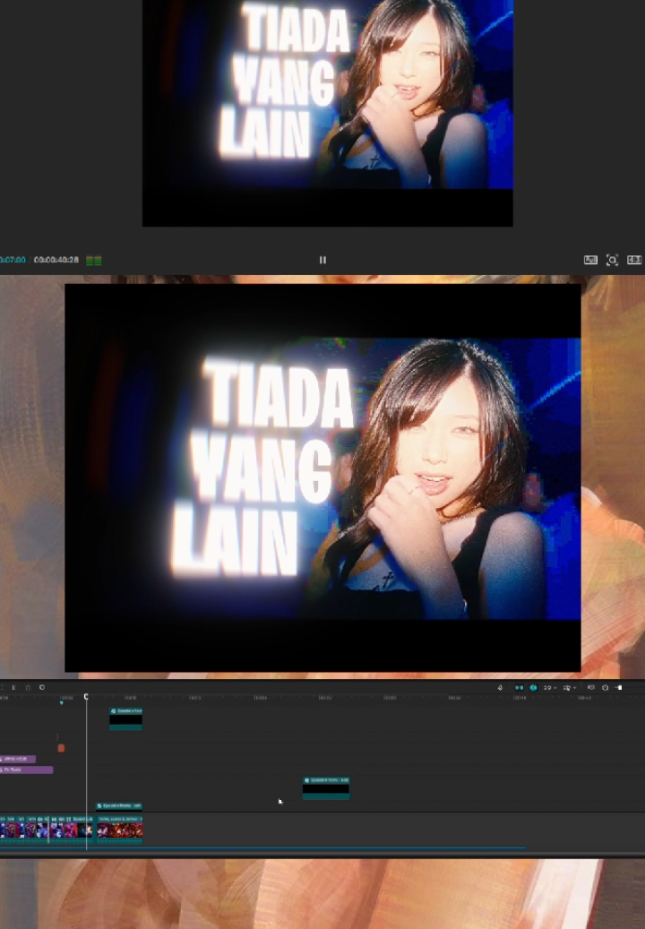Select the top special effects clip on timeline
645x929 pixels.
125,718
